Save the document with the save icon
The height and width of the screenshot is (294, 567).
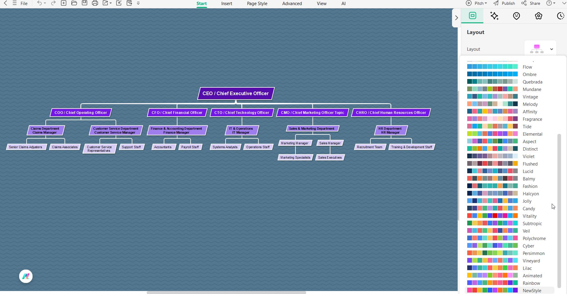click(x=85, y=3)
